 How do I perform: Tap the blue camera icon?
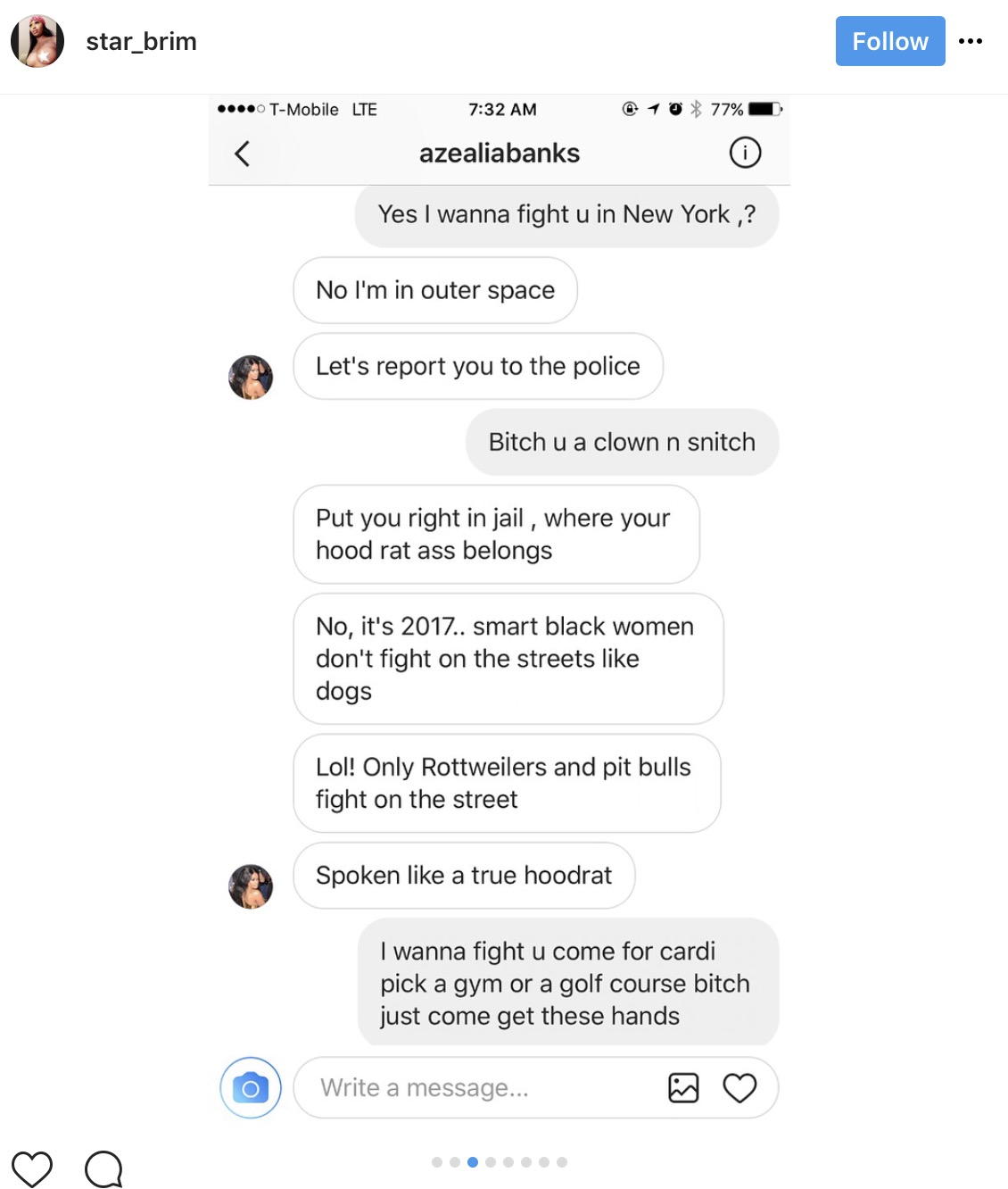(x=251, y=1087)
